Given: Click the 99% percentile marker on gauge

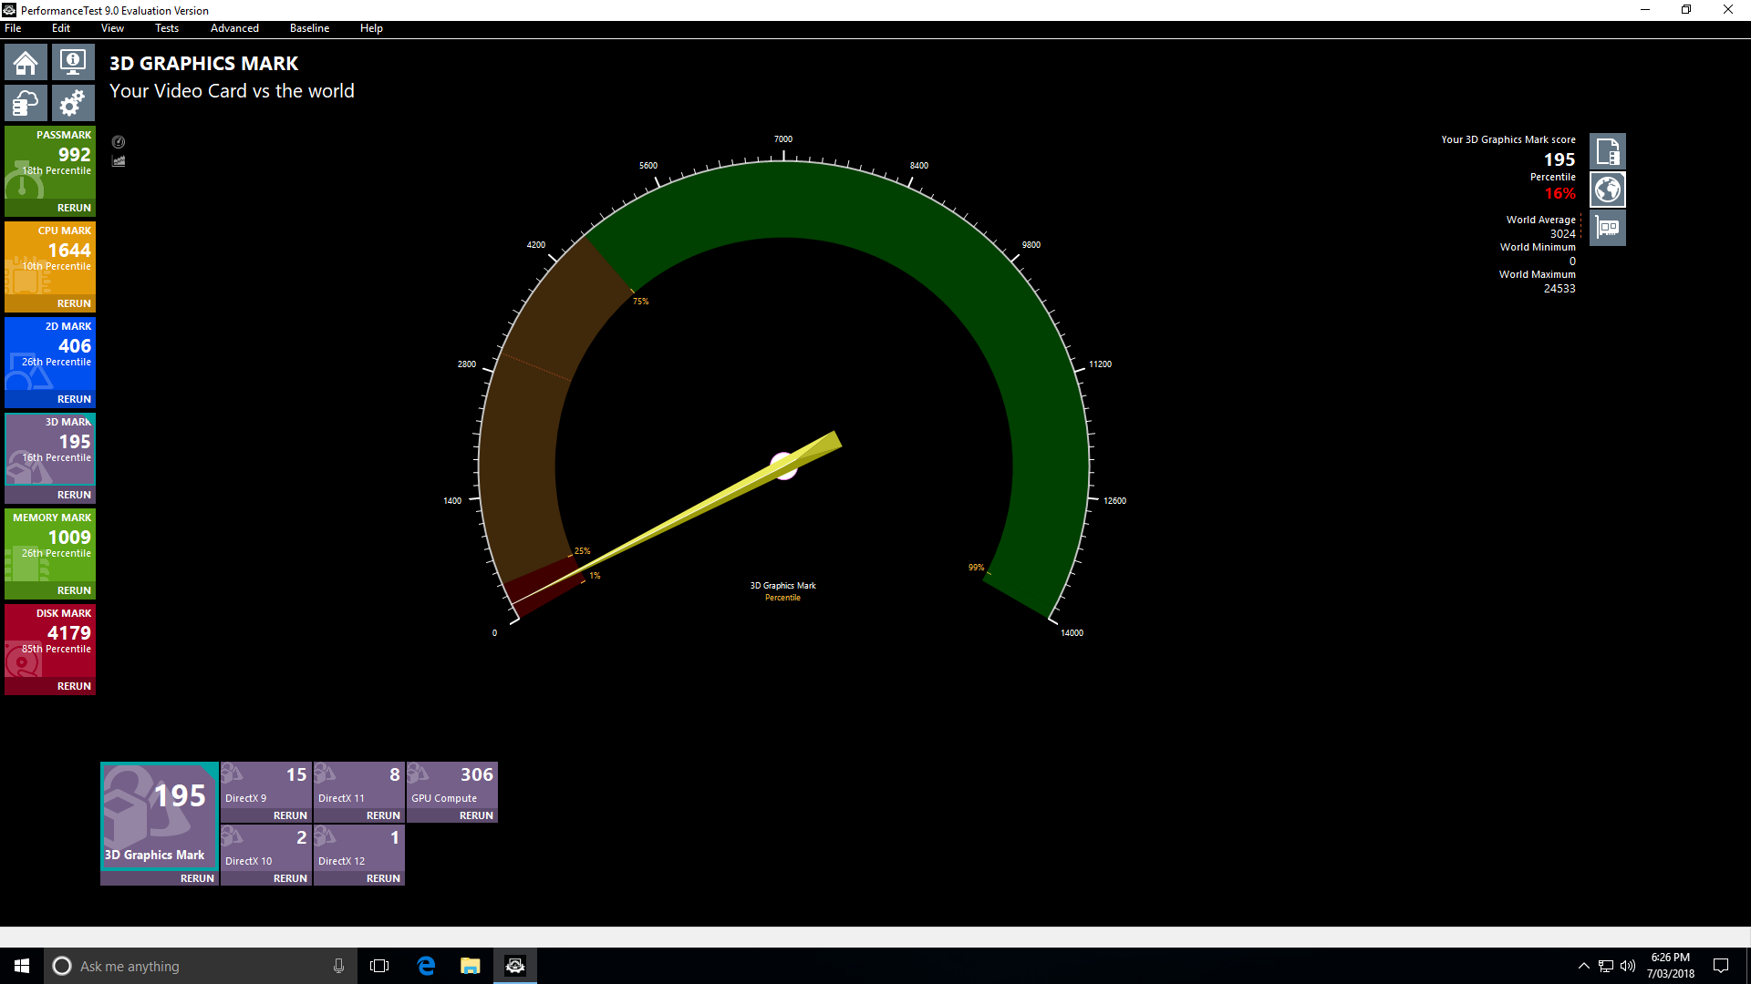Looking at the screenshot, I should (x=976, y=568).
